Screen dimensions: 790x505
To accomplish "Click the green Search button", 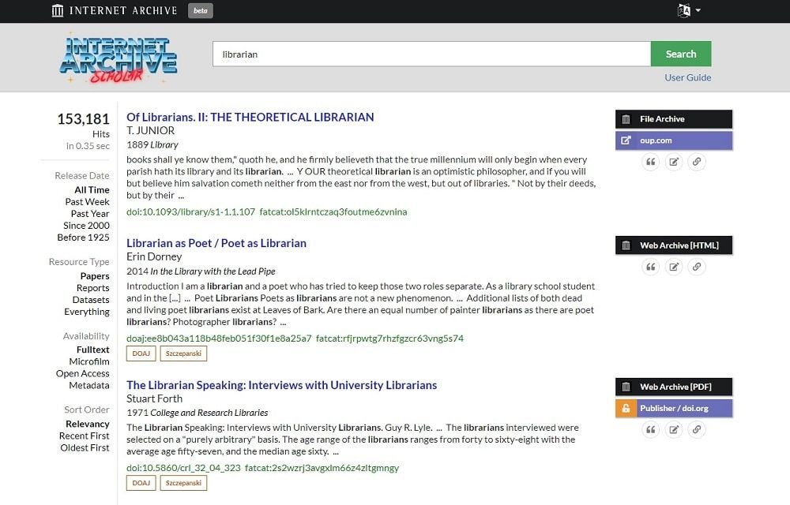I will 681,54.
